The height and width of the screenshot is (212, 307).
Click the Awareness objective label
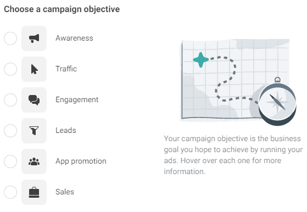pyautogui.click(x=74, y=38)
